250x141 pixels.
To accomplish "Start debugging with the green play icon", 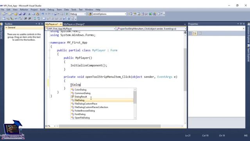I will [67, 14].
